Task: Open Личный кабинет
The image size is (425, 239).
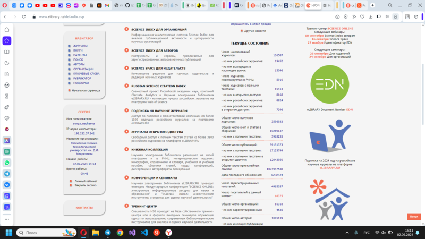Action: (86, 181)
